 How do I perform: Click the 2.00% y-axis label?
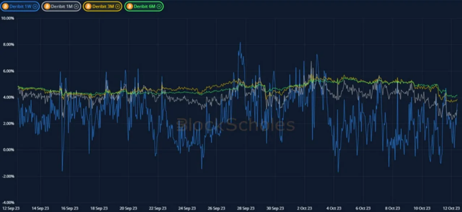coord(8,123)
